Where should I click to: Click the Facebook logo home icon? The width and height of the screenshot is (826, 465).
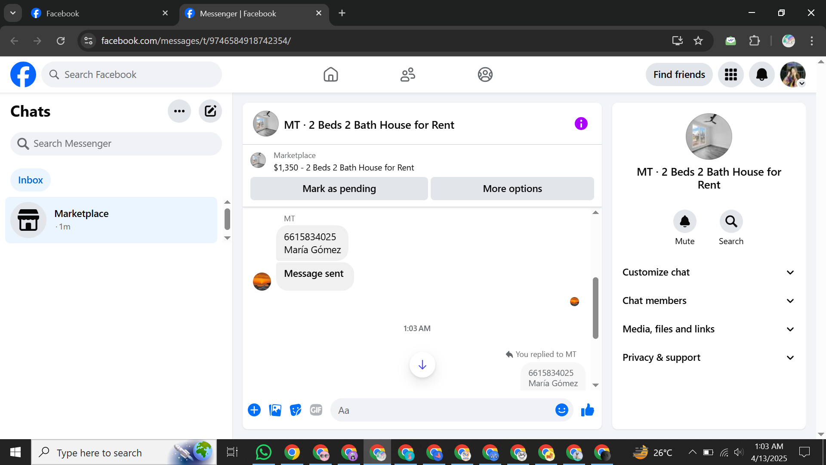pyautogui.click(x=23, y=74)
